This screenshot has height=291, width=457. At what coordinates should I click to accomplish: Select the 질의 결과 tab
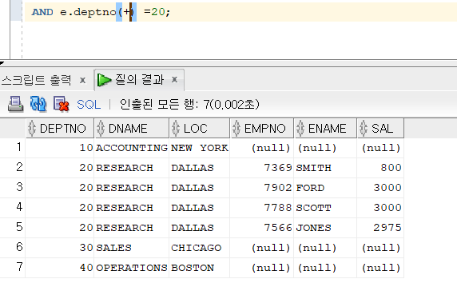[x=139, y=80]
